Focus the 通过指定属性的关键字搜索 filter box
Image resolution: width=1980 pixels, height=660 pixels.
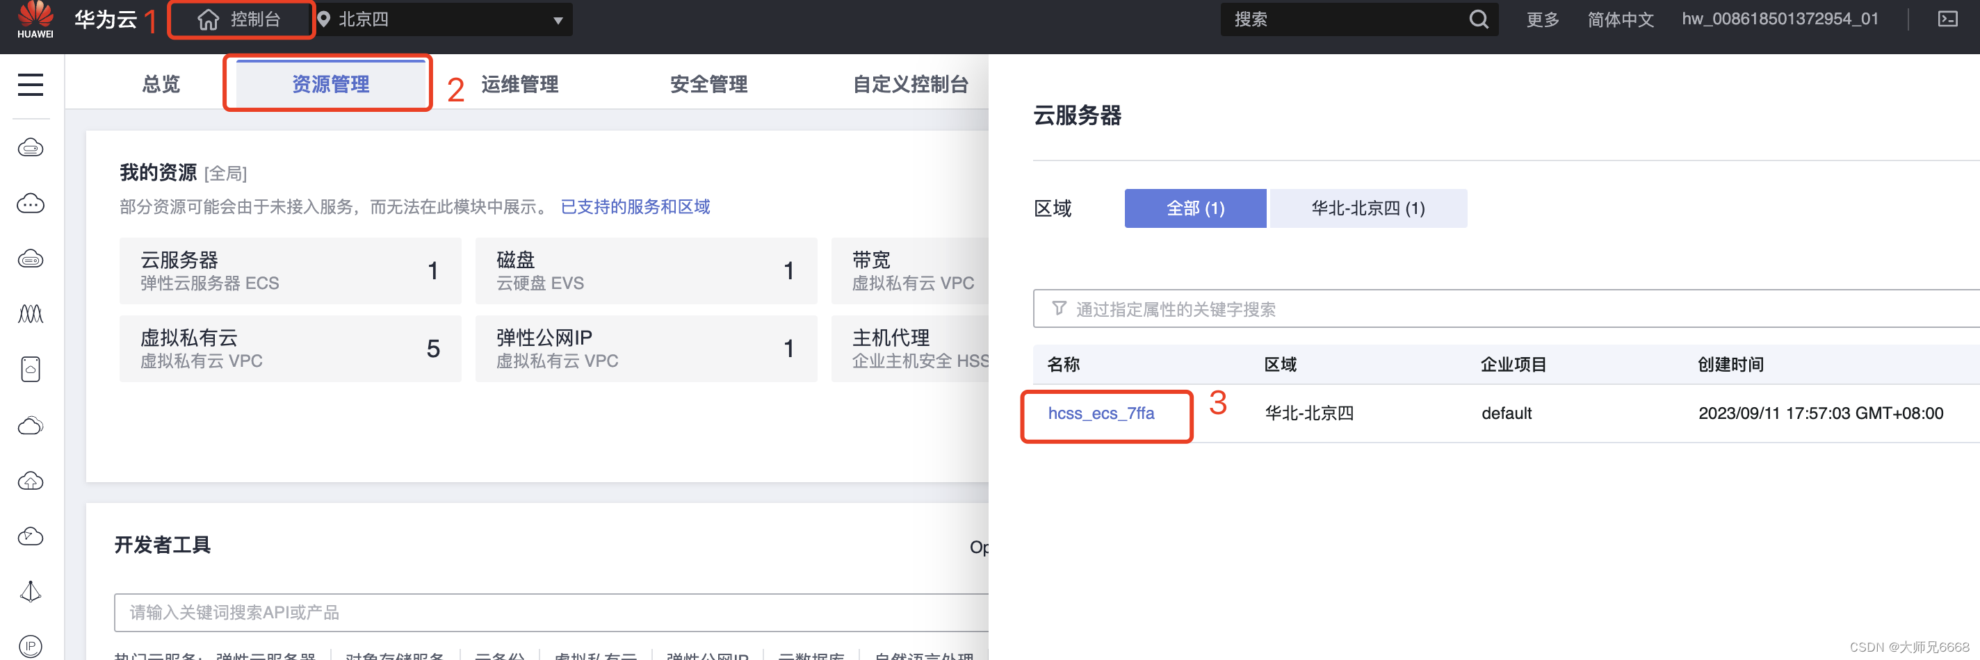click(x=1507, y=308)
